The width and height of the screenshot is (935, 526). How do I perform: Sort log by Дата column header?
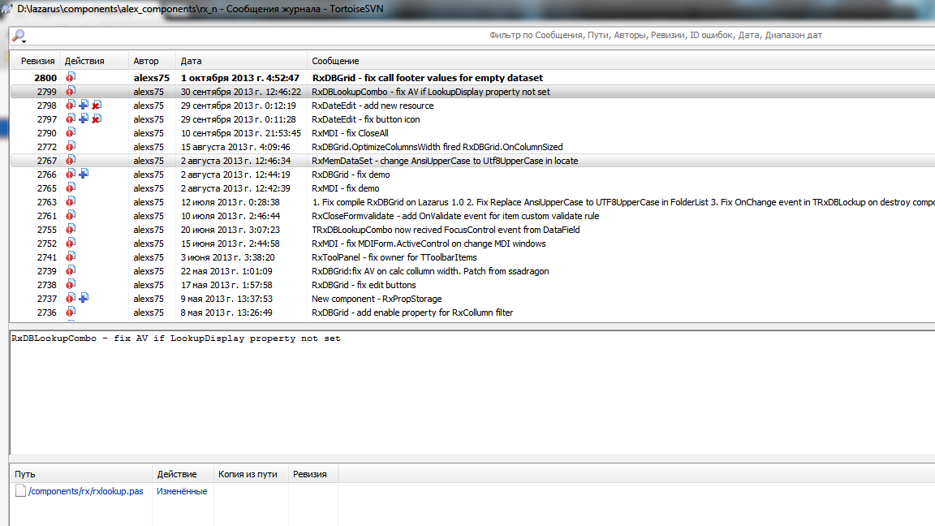click(191, 61)
